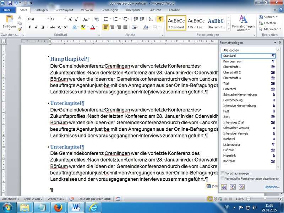The height and width of the screenshot is (213, 284).
Task: Open the font size dropdown
Action: click(x=64, y=19)
